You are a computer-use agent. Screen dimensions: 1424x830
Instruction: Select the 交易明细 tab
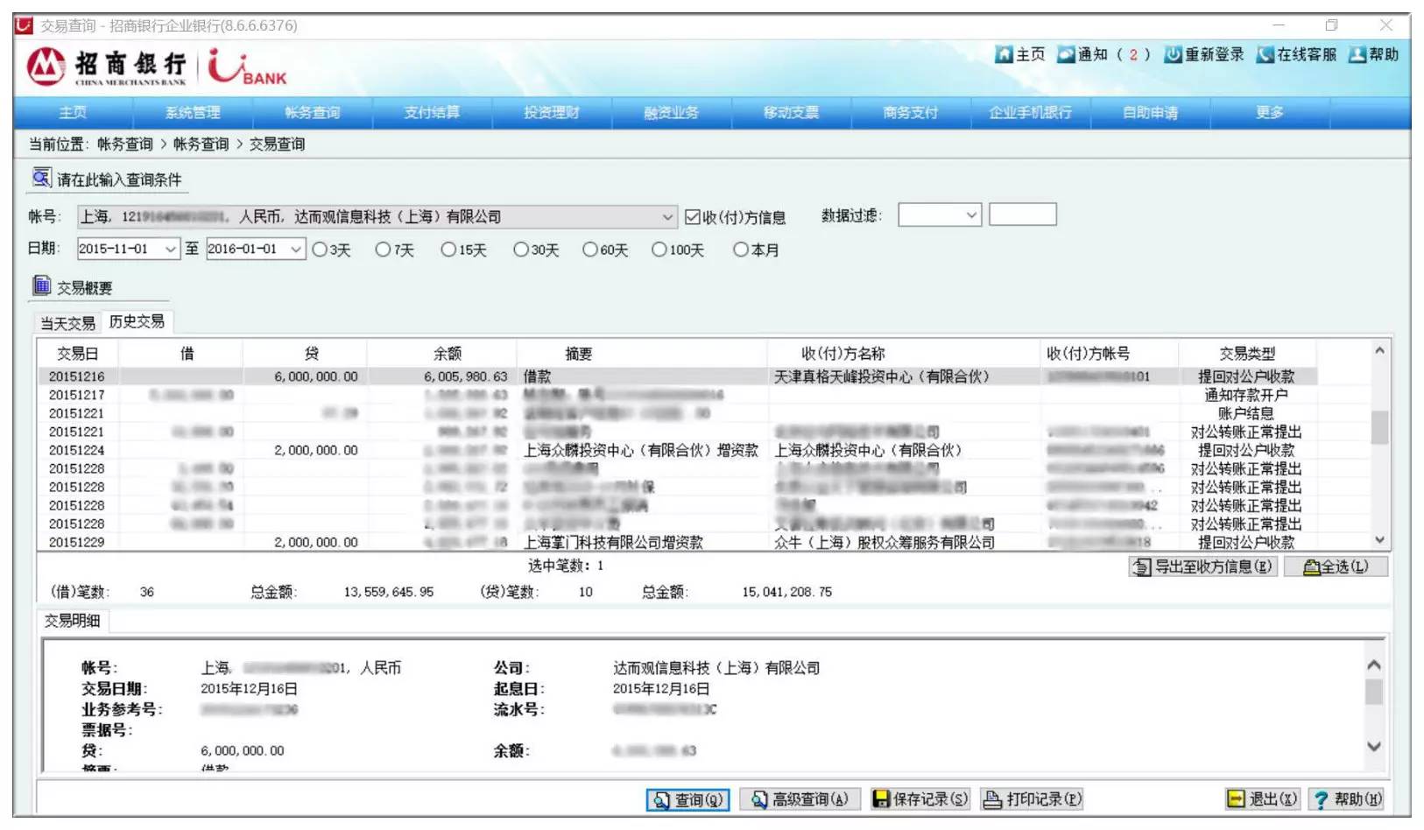click(x=73, y=621)
